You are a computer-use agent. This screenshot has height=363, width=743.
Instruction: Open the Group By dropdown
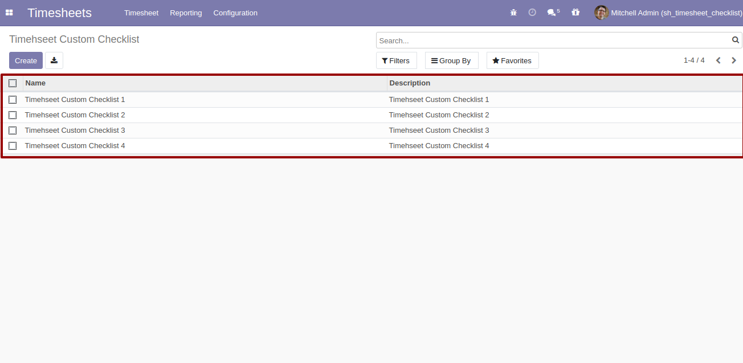(452, 60)
